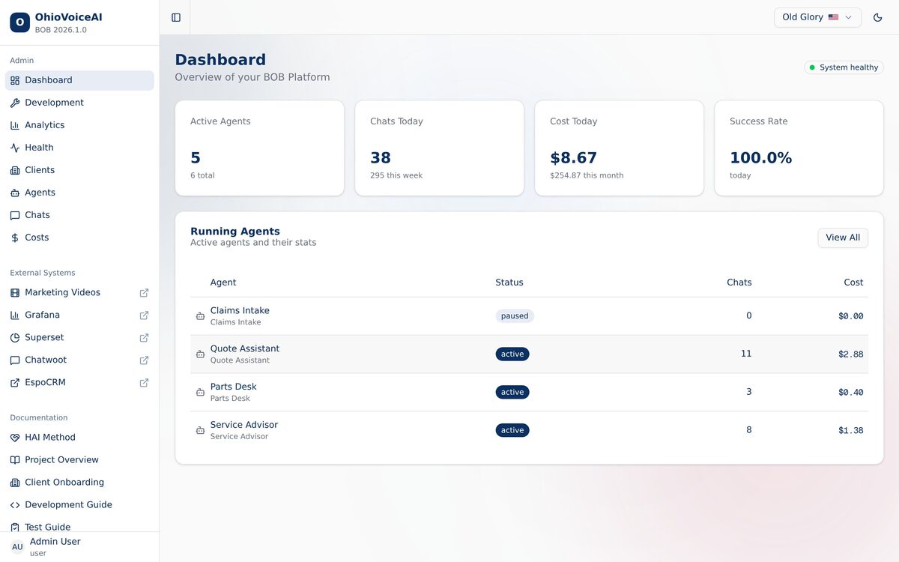Screen dimensions: 899x562
Task: Click the paused status badge for Claims Intake
Action: [514, 316]
